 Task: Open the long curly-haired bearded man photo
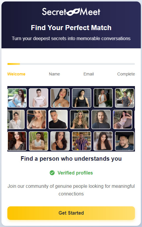(101, 119)
